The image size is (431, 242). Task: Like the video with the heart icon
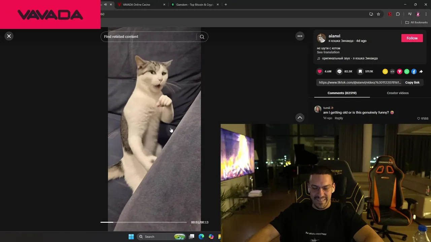click(320, 71)
